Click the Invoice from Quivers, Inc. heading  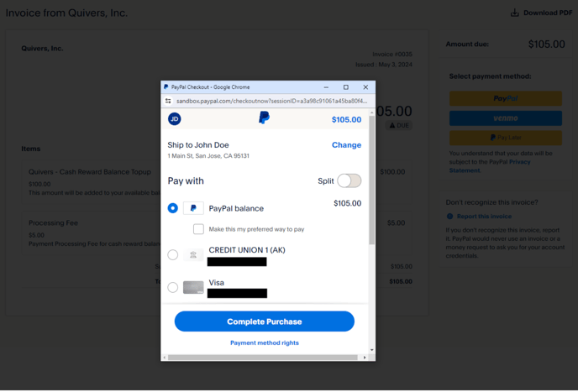(66, 13)
